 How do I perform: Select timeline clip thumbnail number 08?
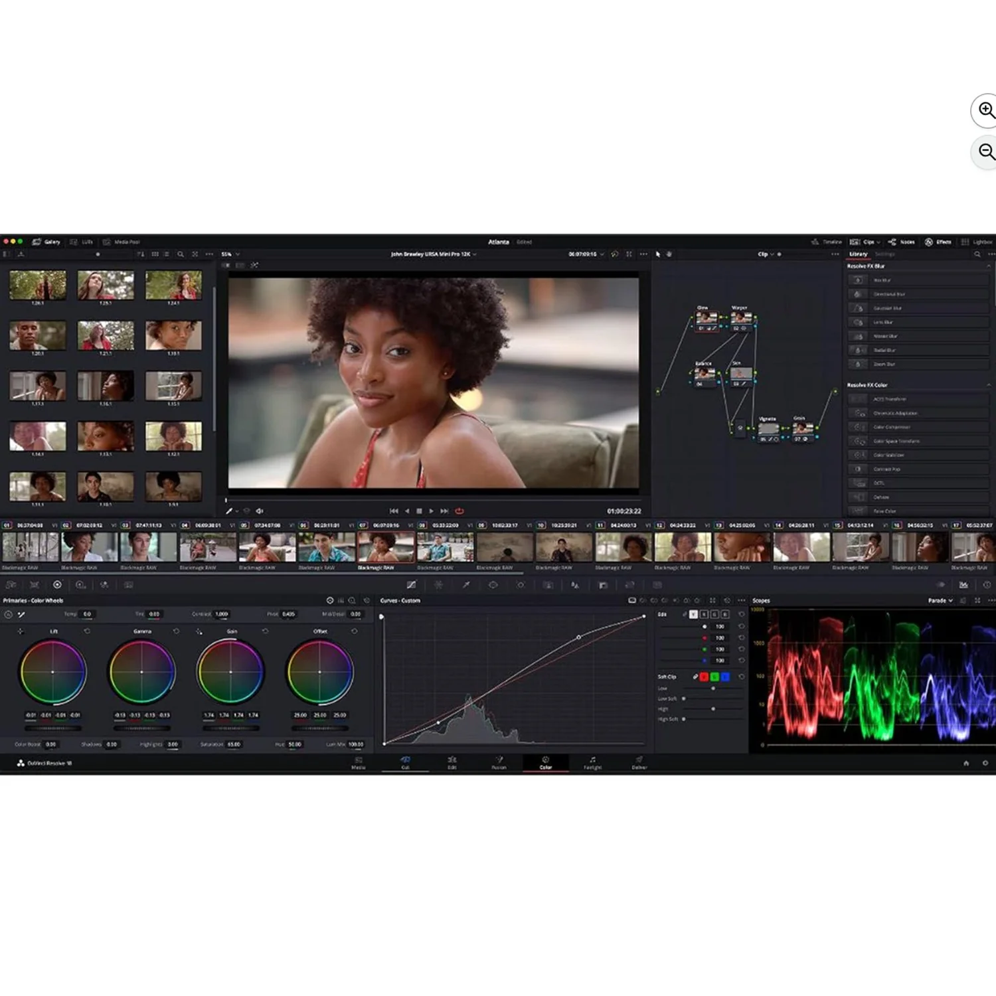click(x=445, y=547)
